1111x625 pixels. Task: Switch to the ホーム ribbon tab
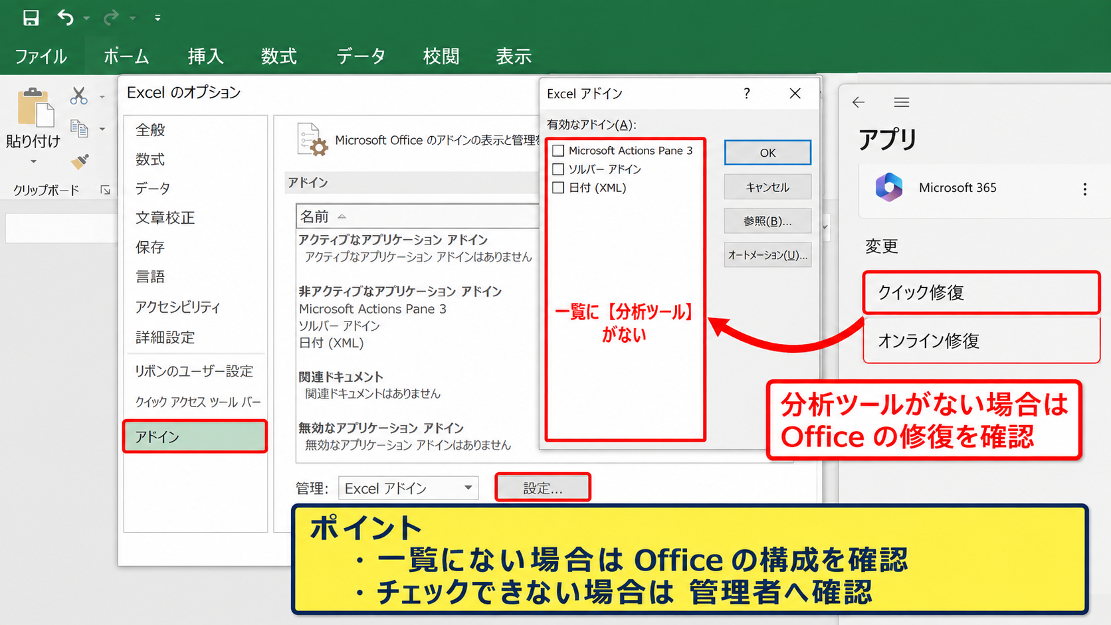click(x=126, y=56)
